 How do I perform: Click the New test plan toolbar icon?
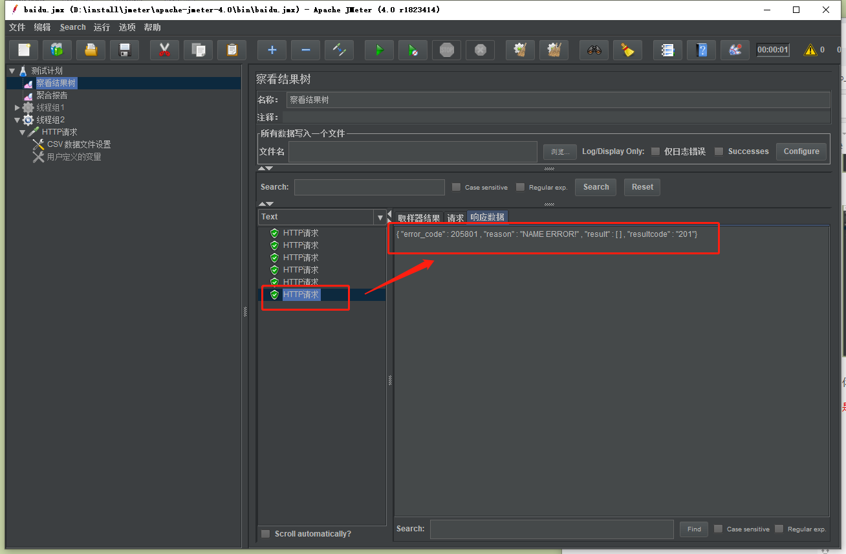(x=24, y=50)
